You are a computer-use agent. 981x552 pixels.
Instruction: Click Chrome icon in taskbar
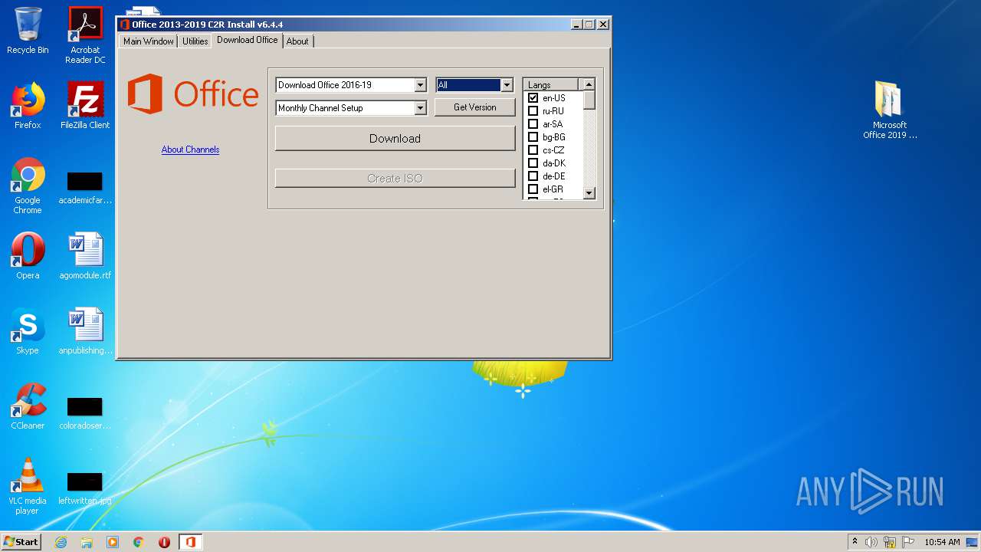139,542
